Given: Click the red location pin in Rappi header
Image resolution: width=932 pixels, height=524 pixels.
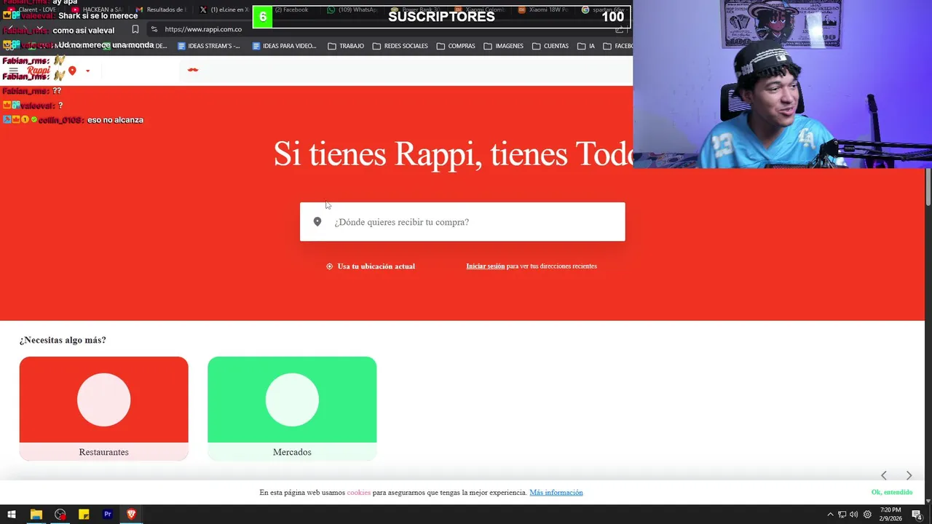Looking at the screenshot, I should [72, 71].
